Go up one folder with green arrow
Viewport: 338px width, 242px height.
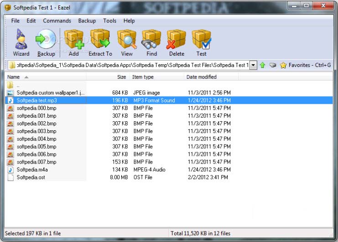[x=263, y=65]
